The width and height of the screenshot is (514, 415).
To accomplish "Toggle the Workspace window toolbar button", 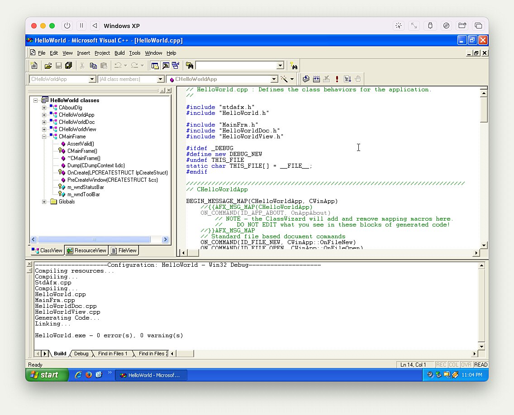I will point(155,66).
